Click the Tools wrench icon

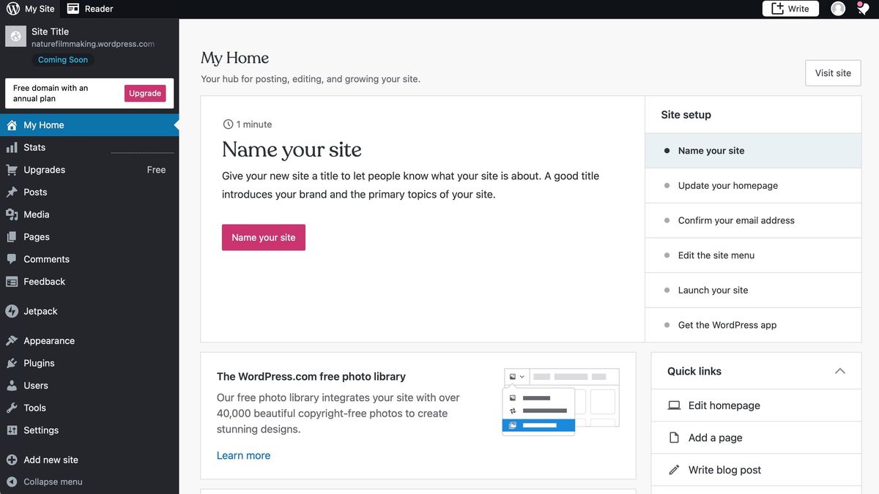click(x=12, y=408)
